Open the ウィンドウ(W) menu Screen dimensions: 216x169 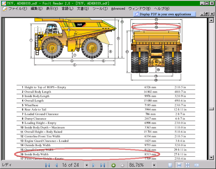[x=139, y=9]
